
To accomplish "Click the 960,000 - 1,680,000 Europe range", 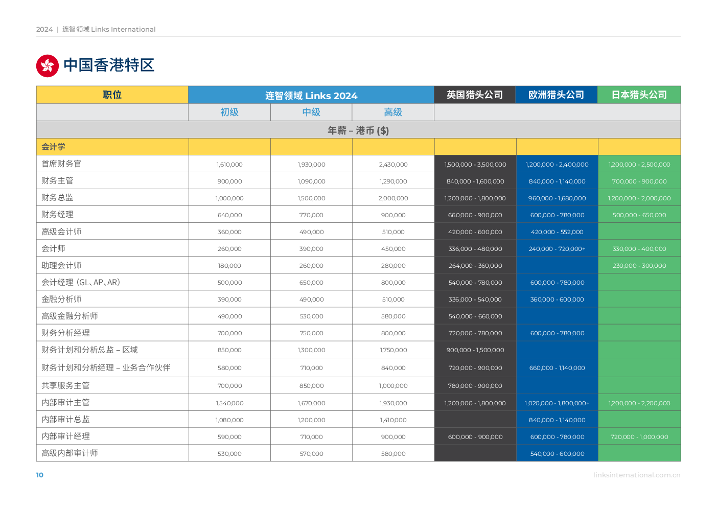I will pyautogui.click(x=557, y=198).
